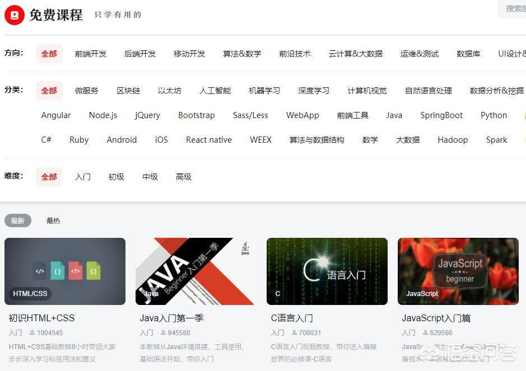Focus the search input box
The height and width of the screenshot is (371, 526).
(x=512, y=9)
